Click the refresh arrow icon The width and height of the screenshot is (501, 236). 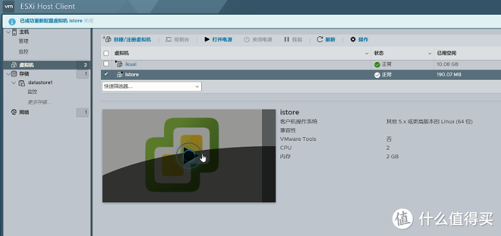(x=320, y=40)
